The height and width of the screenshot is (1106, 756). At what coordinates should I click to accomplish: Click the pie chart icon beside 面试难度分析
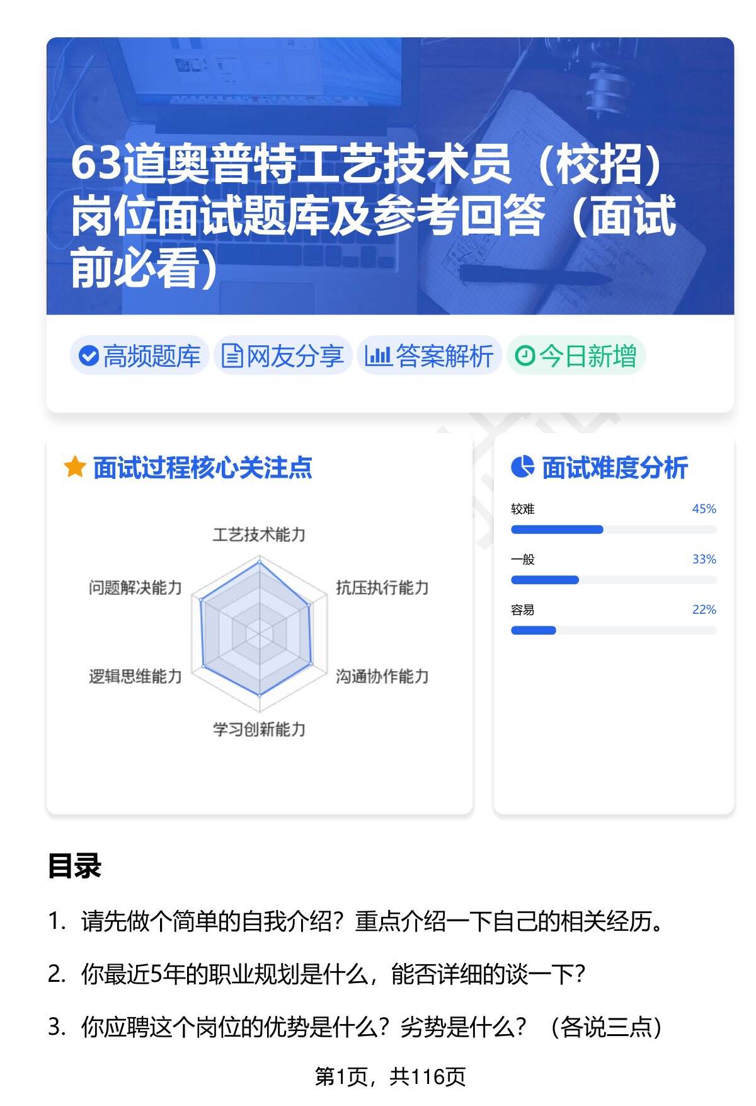pyautogui.click(x=522, y=467)
